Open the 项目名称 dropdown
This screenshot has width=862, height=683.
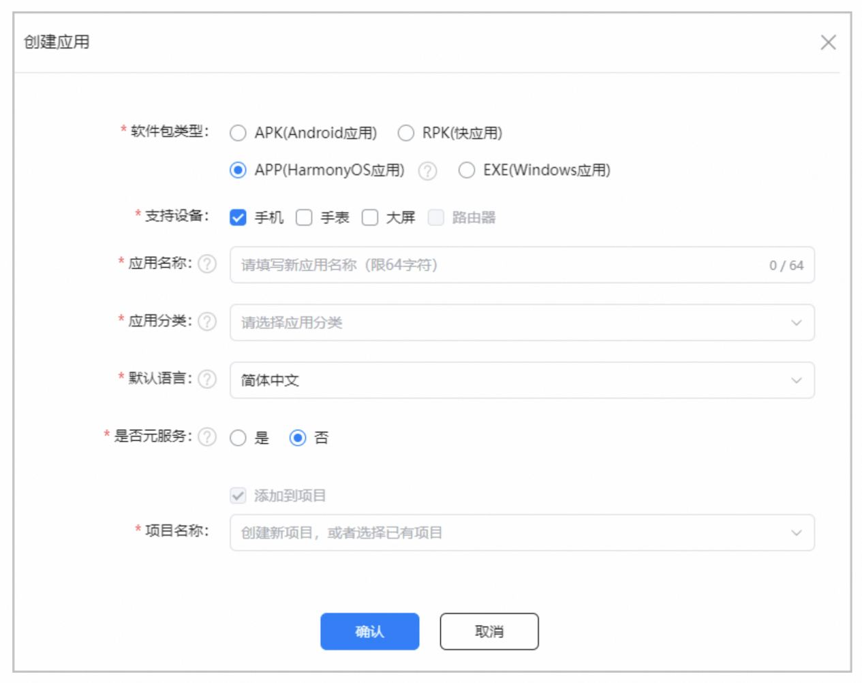click(522, 533)
